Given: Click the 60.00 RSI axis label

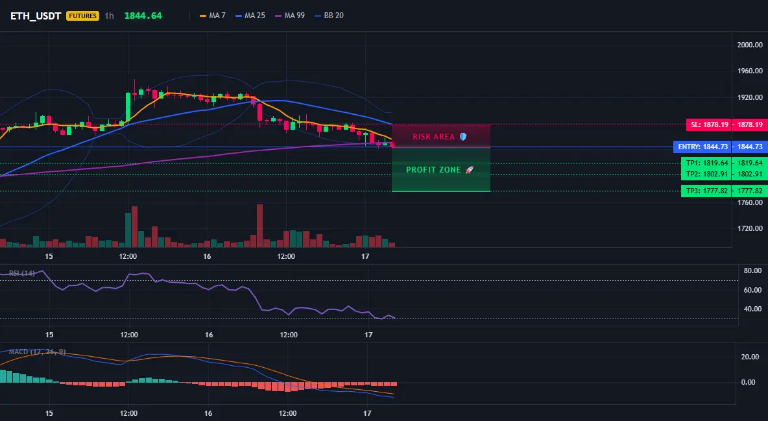Looking at the screenshot, I should point(752,290).
